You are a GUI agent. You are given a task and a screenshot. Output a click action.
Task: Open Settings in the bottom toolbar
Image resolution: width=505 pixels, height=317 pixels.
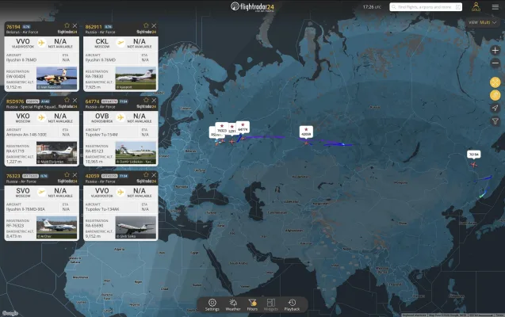click(212, 305)
